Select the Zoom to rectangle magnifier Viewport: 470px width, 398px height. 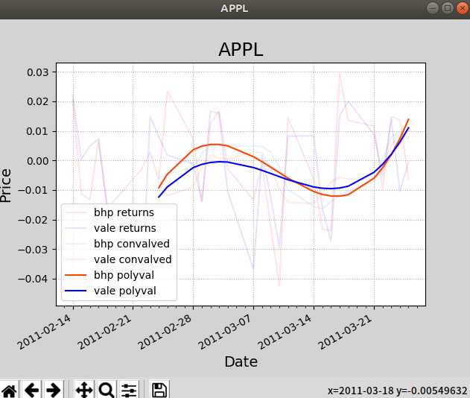pos(107,390)
